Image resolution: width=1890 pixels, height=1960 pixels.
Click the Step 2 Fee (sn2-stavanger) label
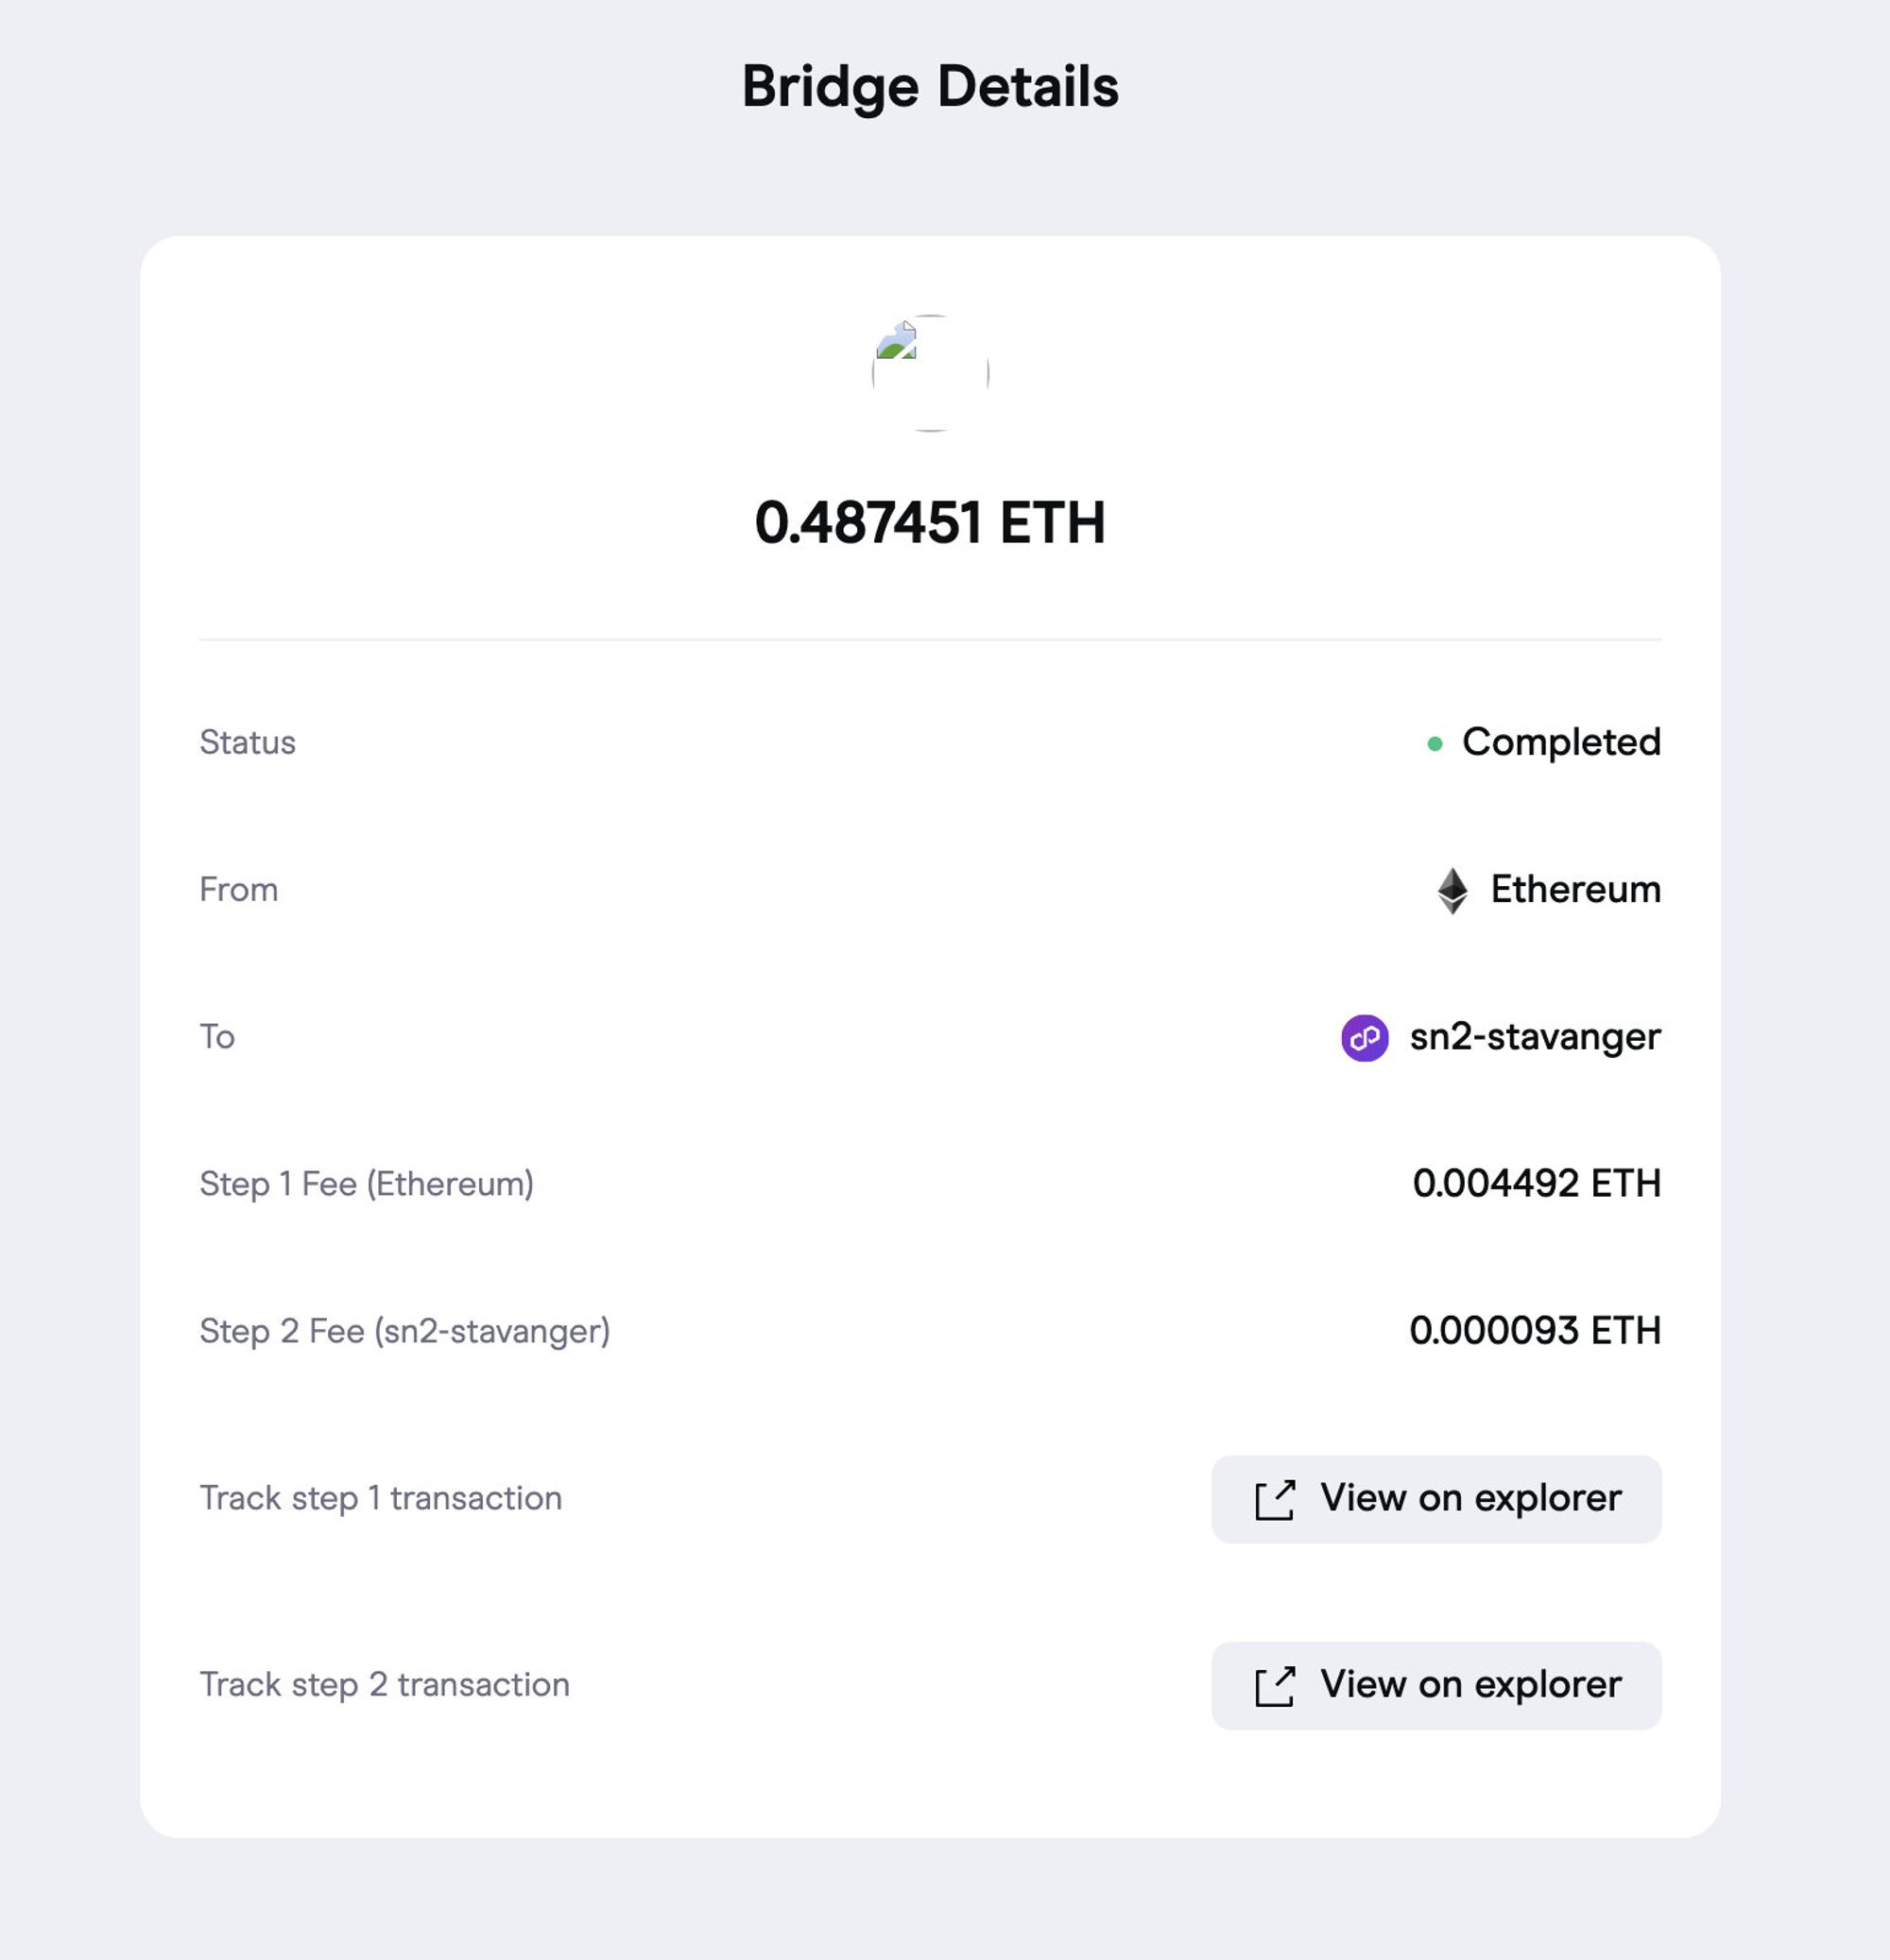click(x=404, y=1331)
